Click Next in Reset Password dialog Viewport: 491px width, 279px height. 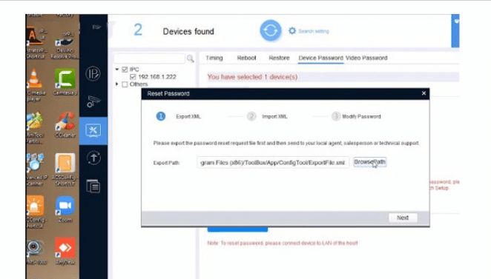coord(403,218)
